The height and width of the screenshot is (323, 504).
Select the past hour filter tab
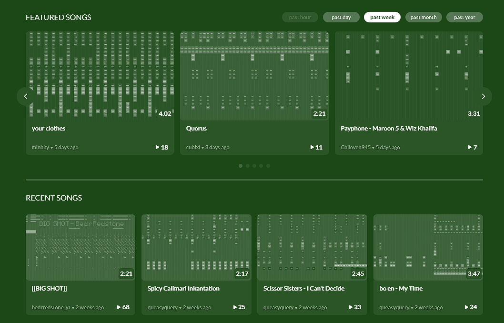(300, 17)
